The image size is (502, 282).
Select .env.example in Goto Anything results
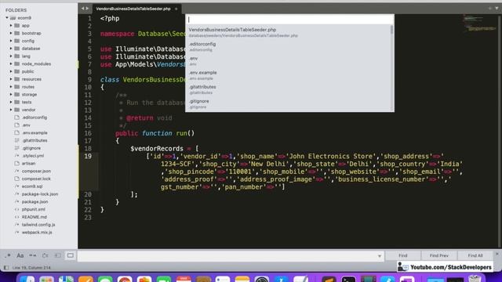[288, 75]
